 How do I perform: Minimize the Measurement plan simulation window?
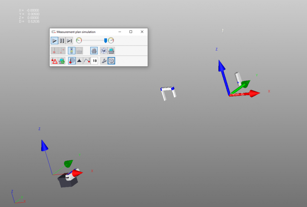point(120,32)
